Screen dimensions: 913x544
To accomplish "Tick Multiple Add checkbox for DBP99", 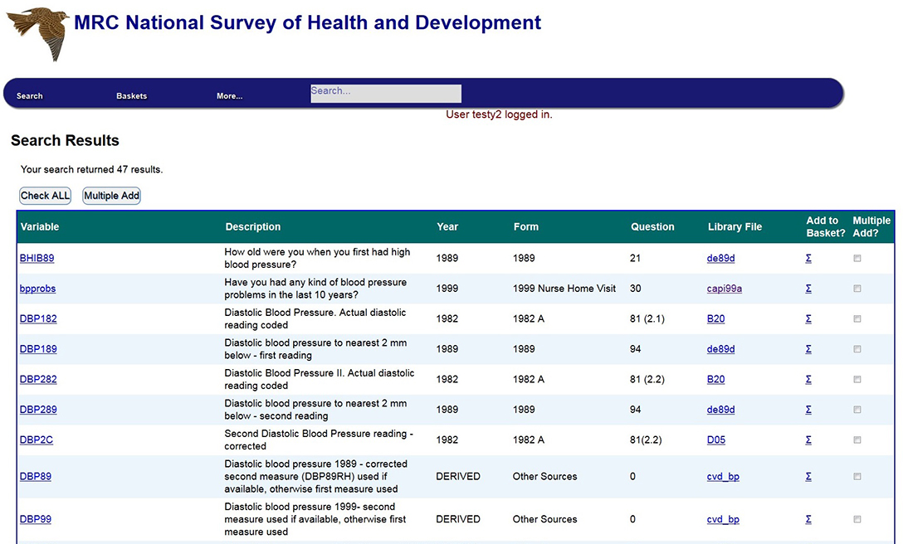I will click(857, 519).
